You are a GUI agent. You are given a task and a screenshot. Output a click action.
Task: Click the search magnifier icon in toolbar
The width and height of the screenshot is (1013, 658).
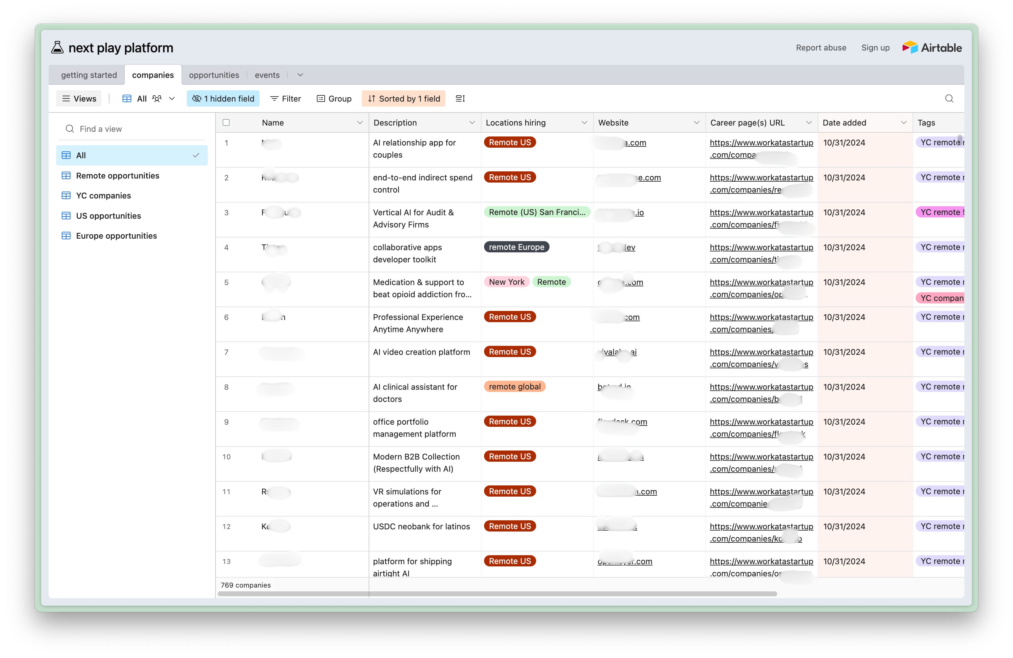pyautogui.click(x=949, y=99)
